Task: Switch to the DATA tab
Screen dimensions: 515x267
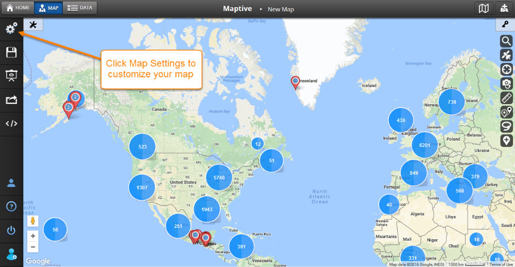Action: (x=80, y=8)
